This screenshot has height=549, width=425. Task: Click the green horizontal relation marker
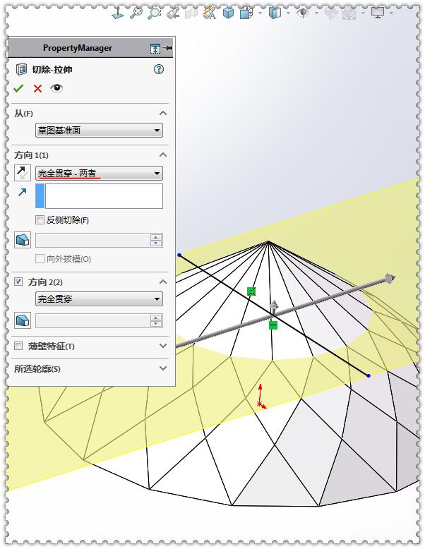pos(273,325)
